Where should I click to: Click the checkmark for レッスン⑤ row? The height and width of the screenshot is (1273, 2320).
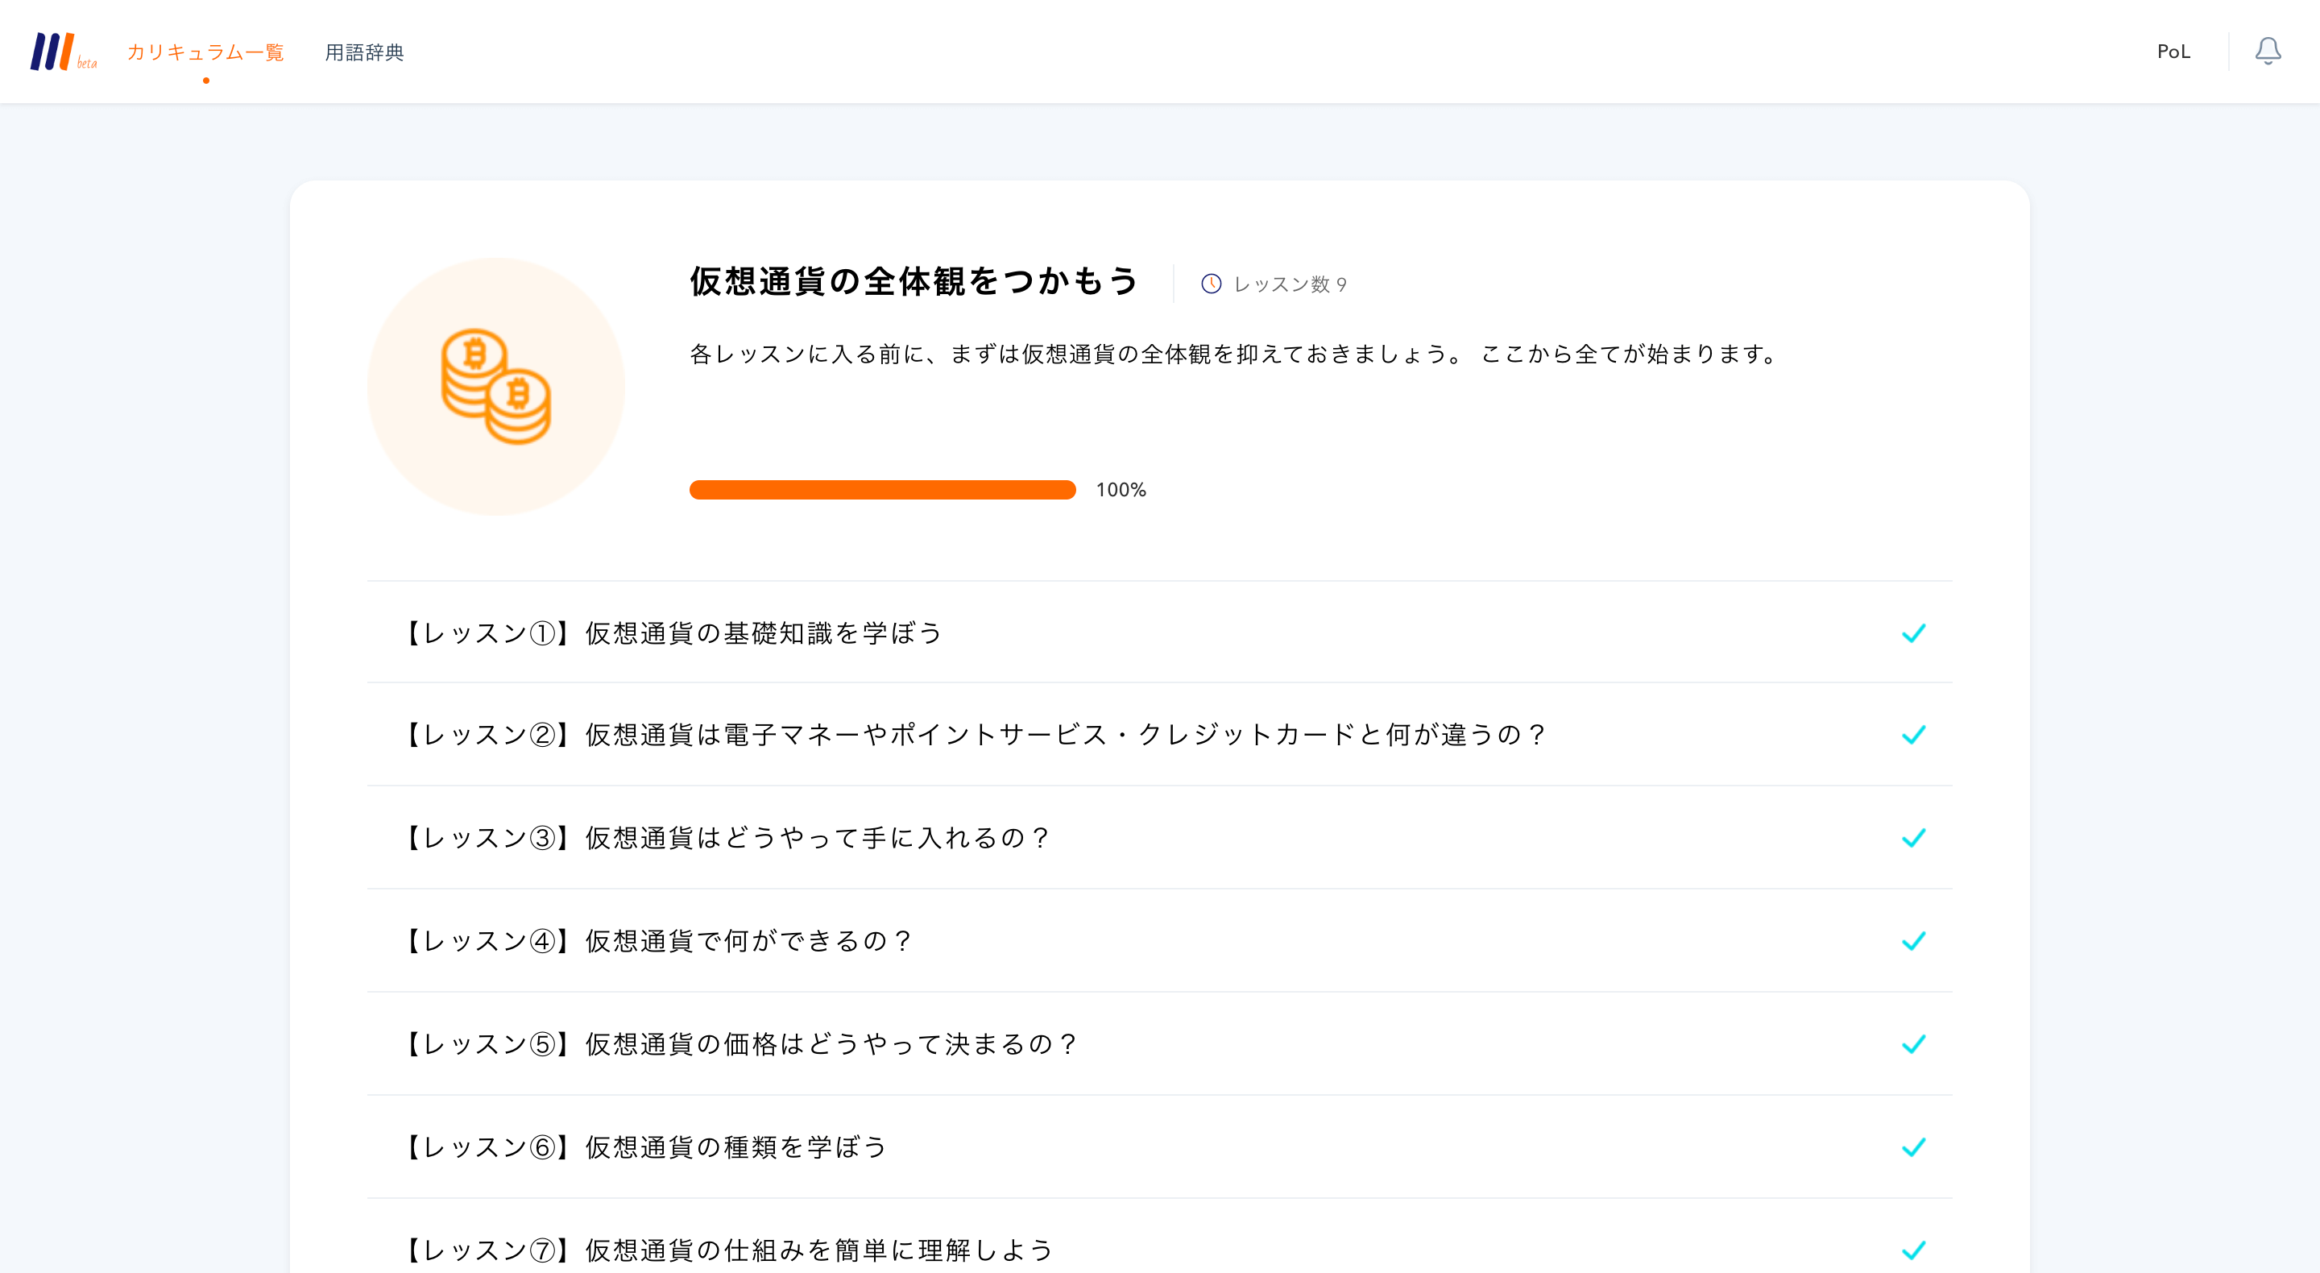[x=1913, y=1044]
